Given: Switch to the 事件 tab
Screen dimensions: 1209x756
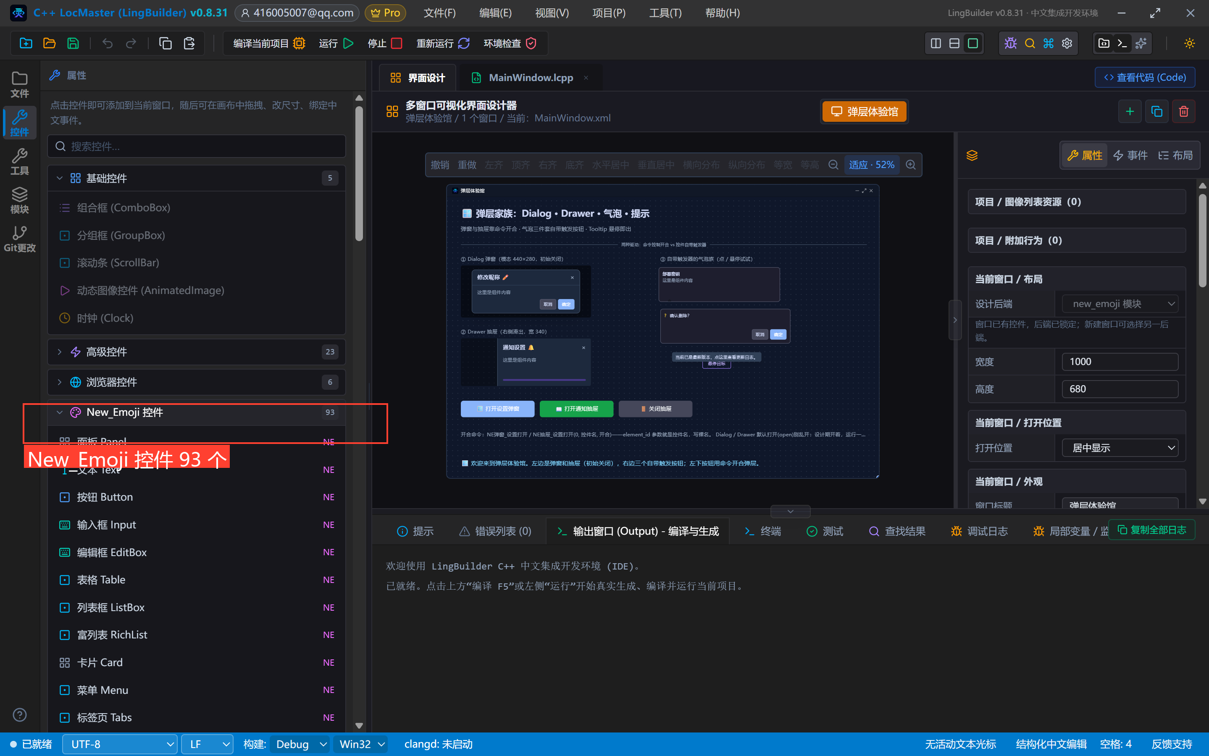Looking at the screenshot, I should [1130, 155].
